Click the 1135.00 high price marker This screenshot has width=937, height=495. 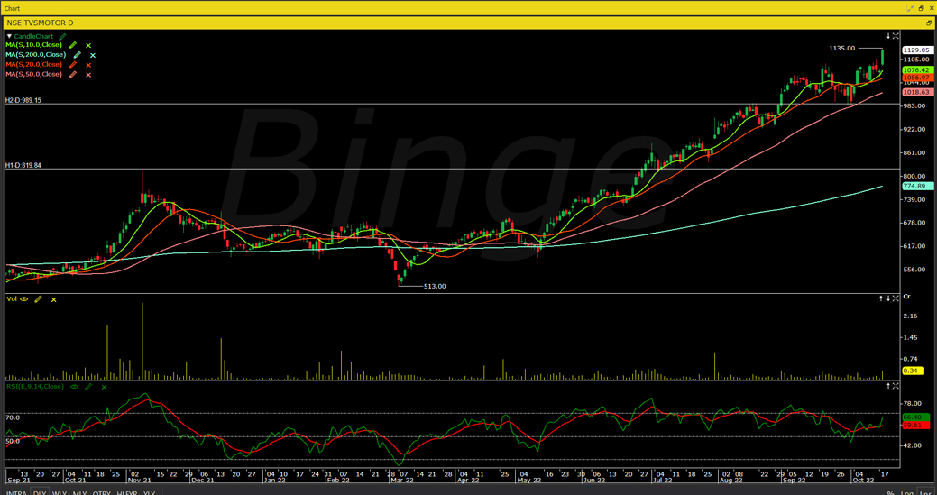[842, 49]
